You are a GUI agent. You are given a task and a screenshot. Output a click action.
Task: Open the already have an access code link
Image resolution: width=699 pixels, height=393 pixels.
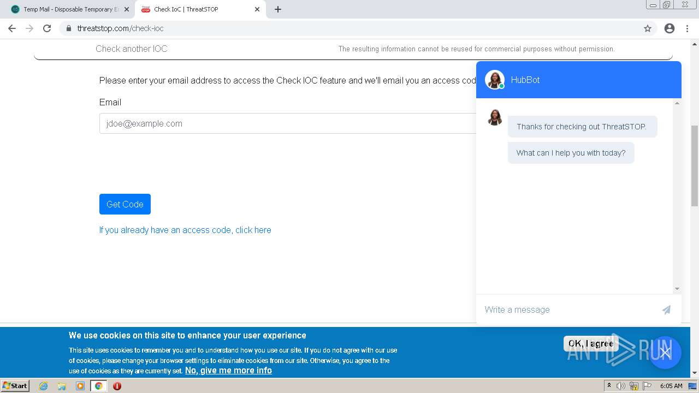pyautogui.click(x=185, y=230)
